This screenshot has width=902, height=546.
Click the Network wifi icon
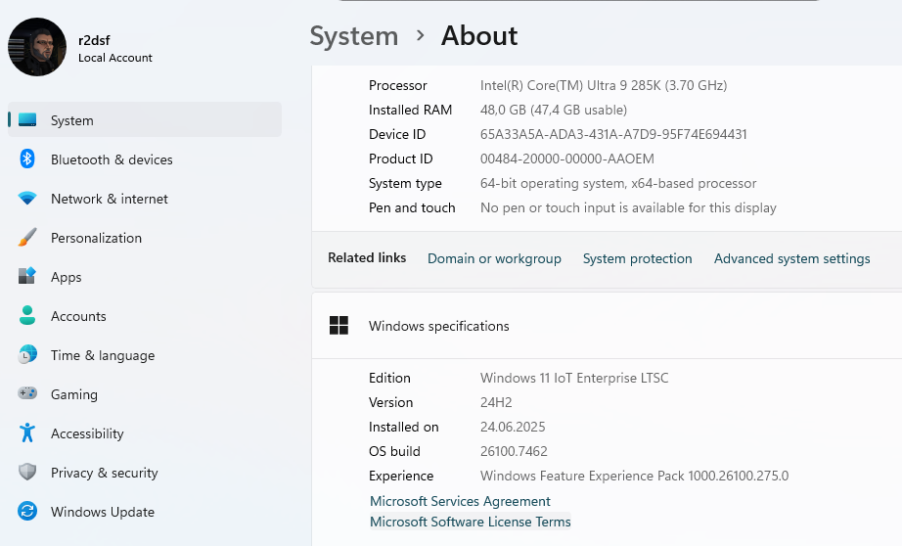(x=27, y=199)
